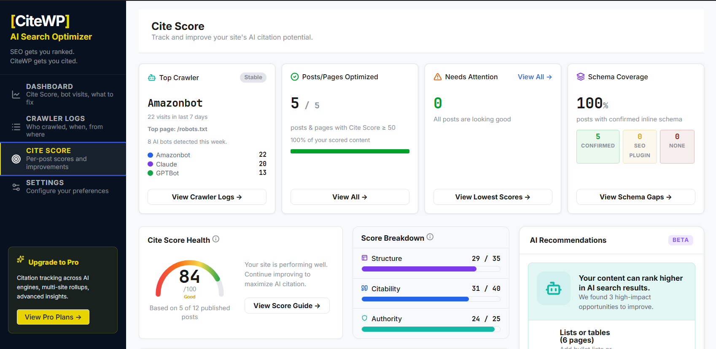This screenshot has width=716, height=349.
Task: Click the green GPTBot legend dot
Action: coord(150,173)
